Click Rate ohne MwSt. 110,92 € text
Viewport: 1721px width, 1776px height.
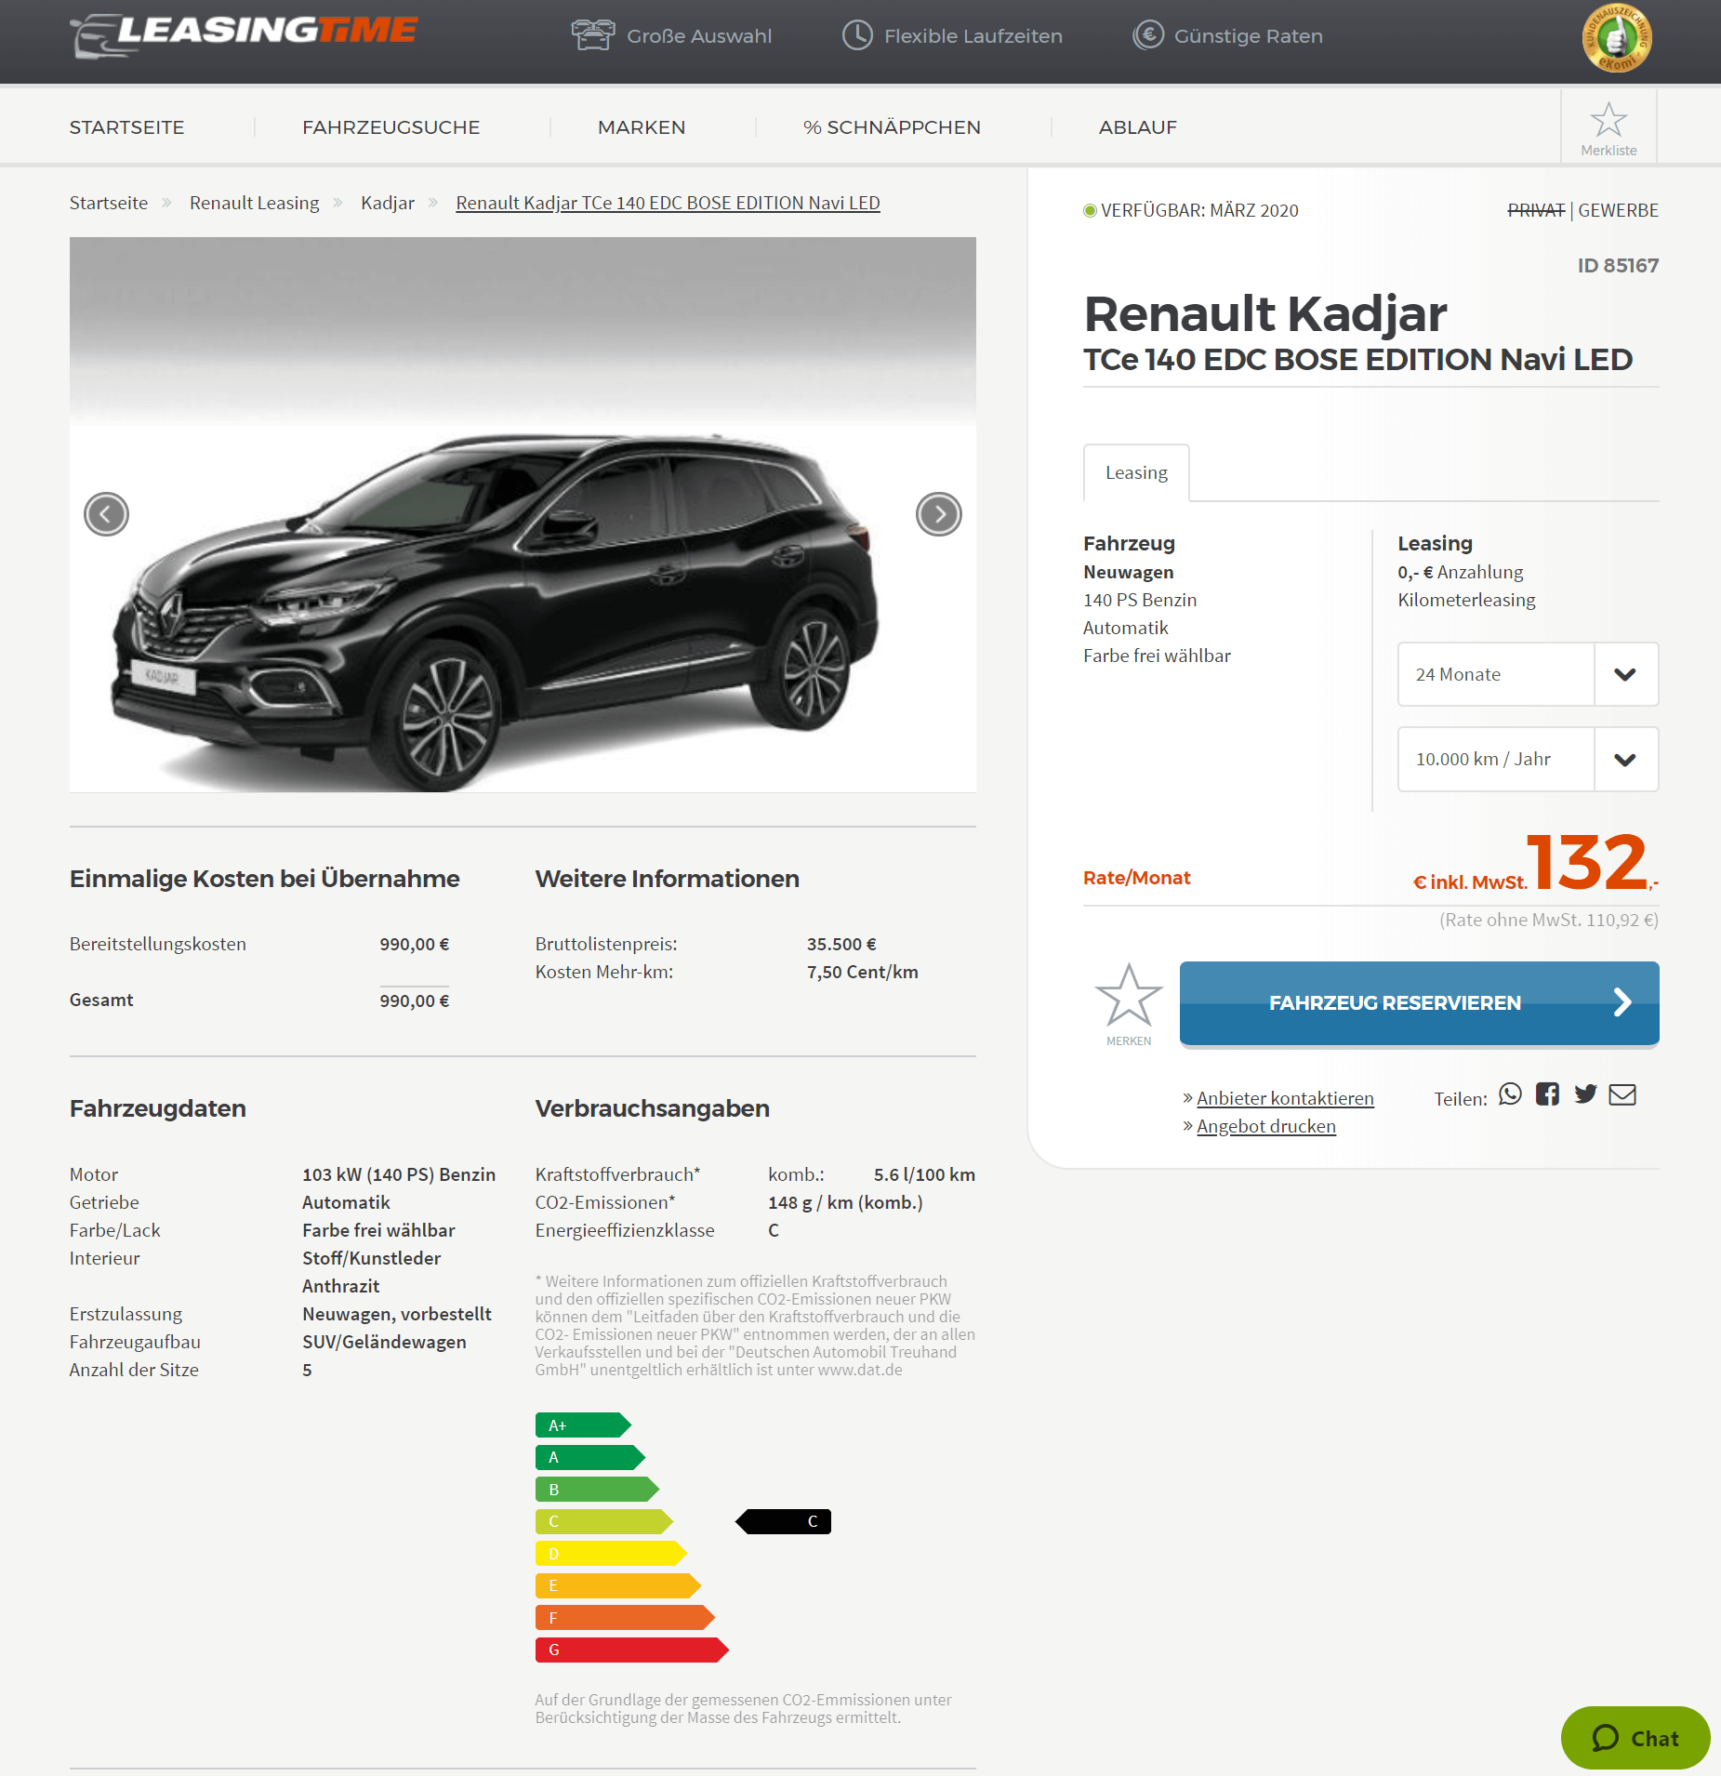pyautogui.click(x=1549, y=920)
